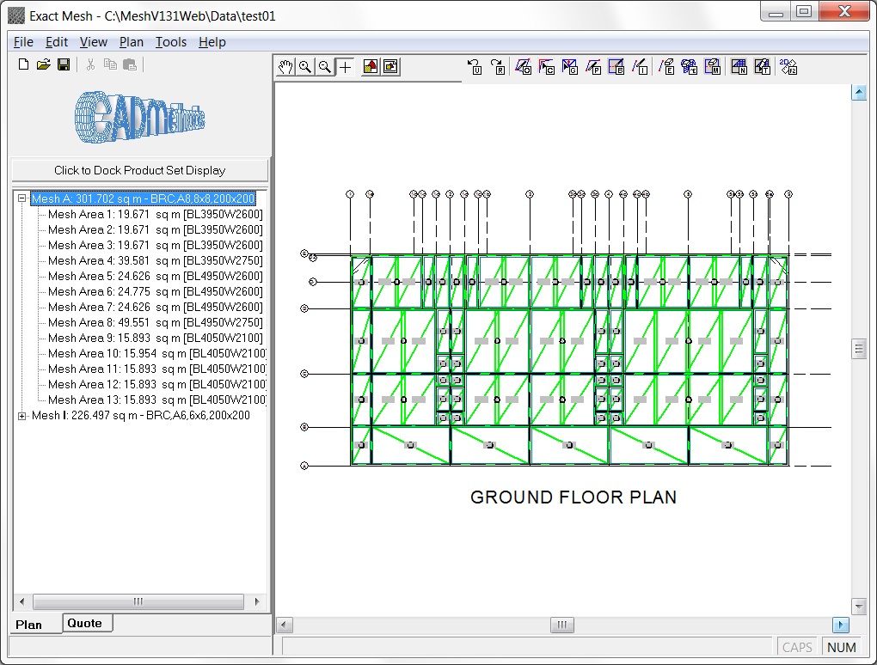877x665 pixels.
Task: Click the drawing's horizontal scrollbar thumb
Action: pyautogui.click(x=562, y=625)
